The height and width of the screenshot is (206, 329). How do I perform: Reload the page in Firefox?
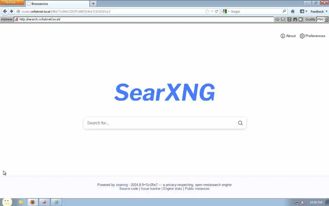click(216, 11)
